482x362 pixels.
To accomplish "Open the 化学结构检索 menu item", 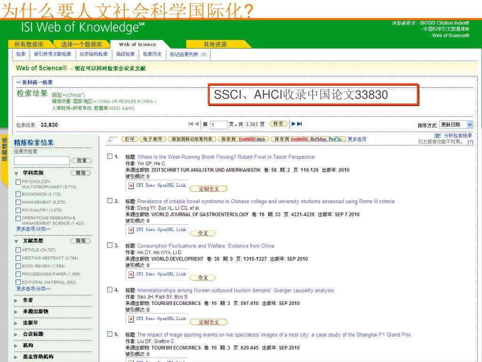I will click(94, 54).
